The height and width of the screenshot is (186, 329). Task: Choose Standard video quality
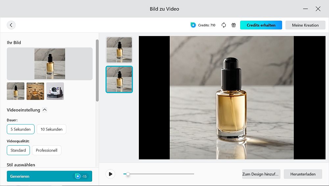click(18, 150)
